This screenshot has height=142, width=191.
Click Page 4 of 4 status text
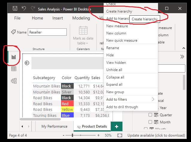tap(18, 135)
